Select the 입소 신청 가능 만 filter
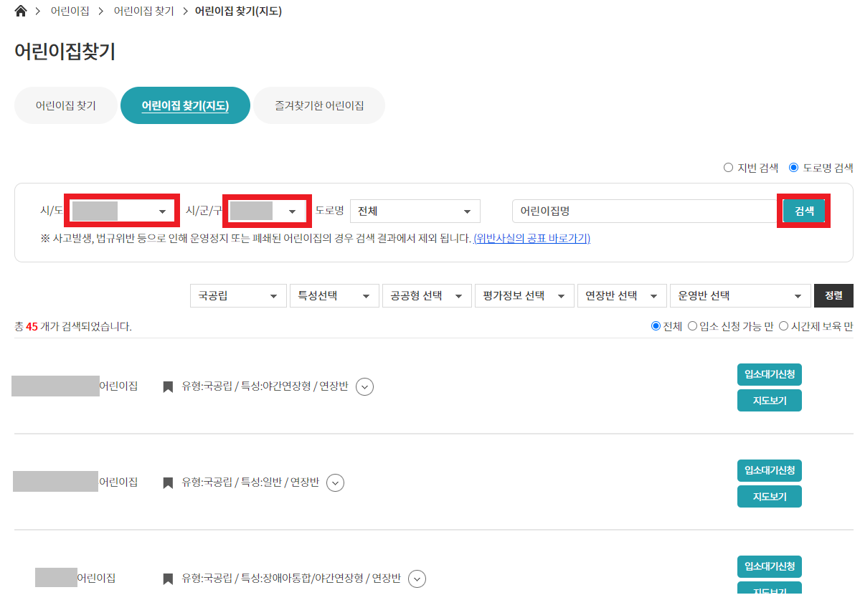 point(692,325)
